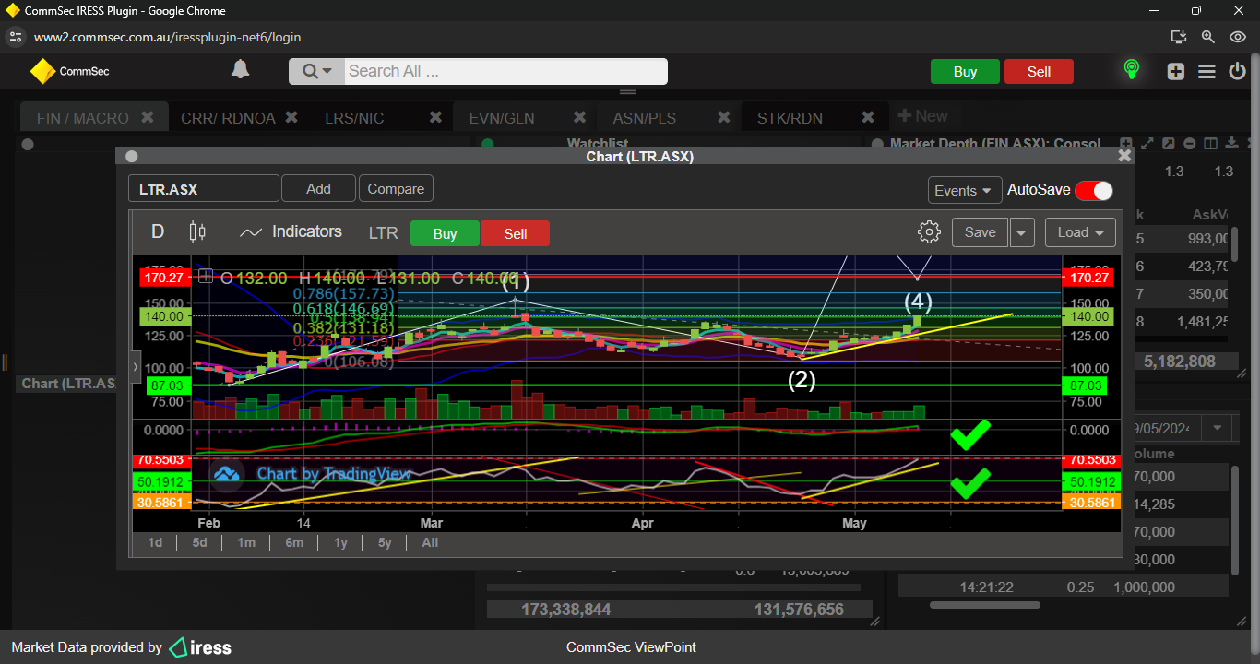Screen dimensions: 1260x664
Task: Open the arrow dropdown beside Save
Action: coord(1022,232)
